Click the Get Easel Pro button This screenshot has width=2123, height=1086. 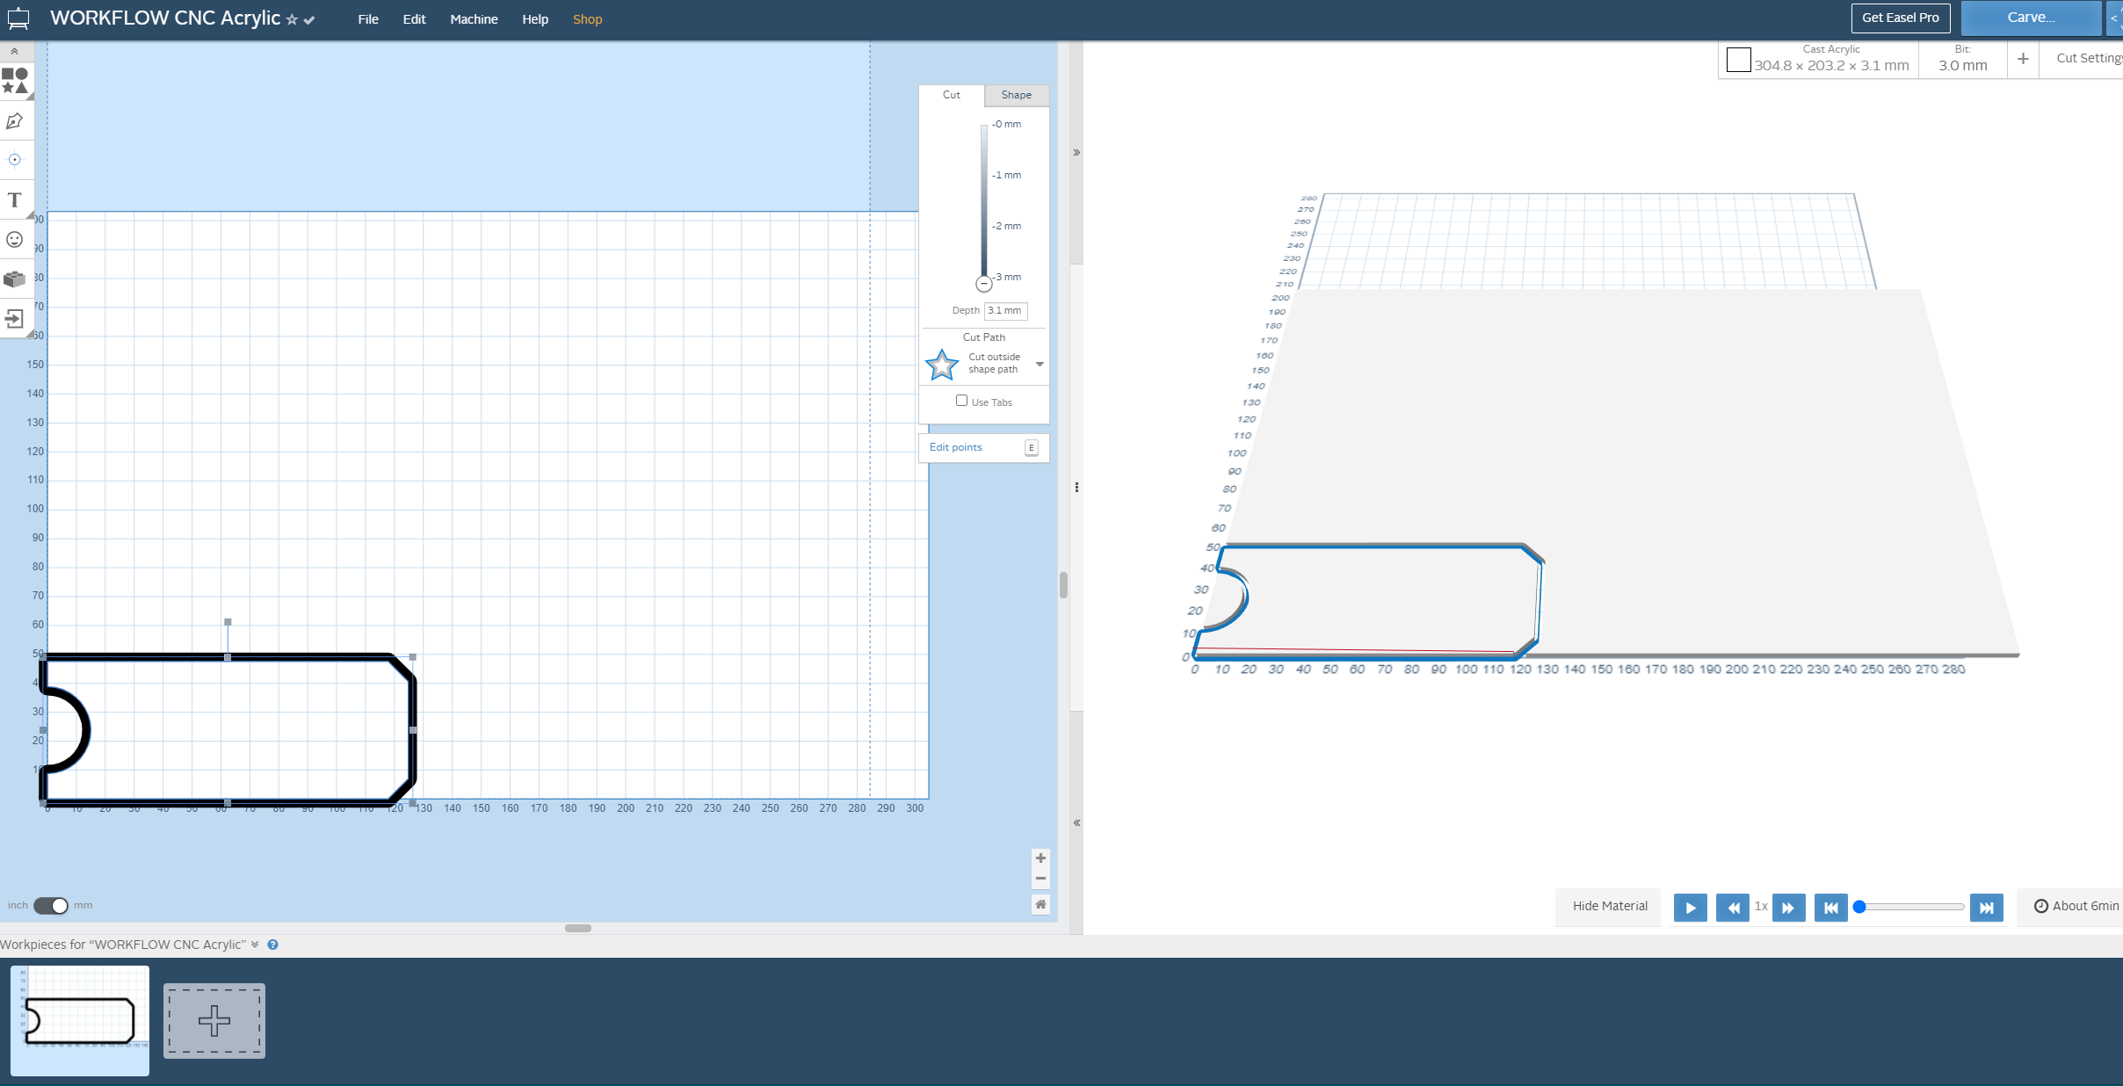(1900, 17)
